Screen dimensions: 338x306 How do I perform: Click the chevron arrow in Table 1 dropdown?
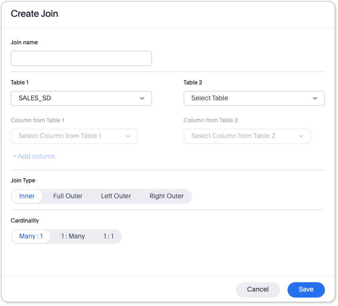pos(142,98)
